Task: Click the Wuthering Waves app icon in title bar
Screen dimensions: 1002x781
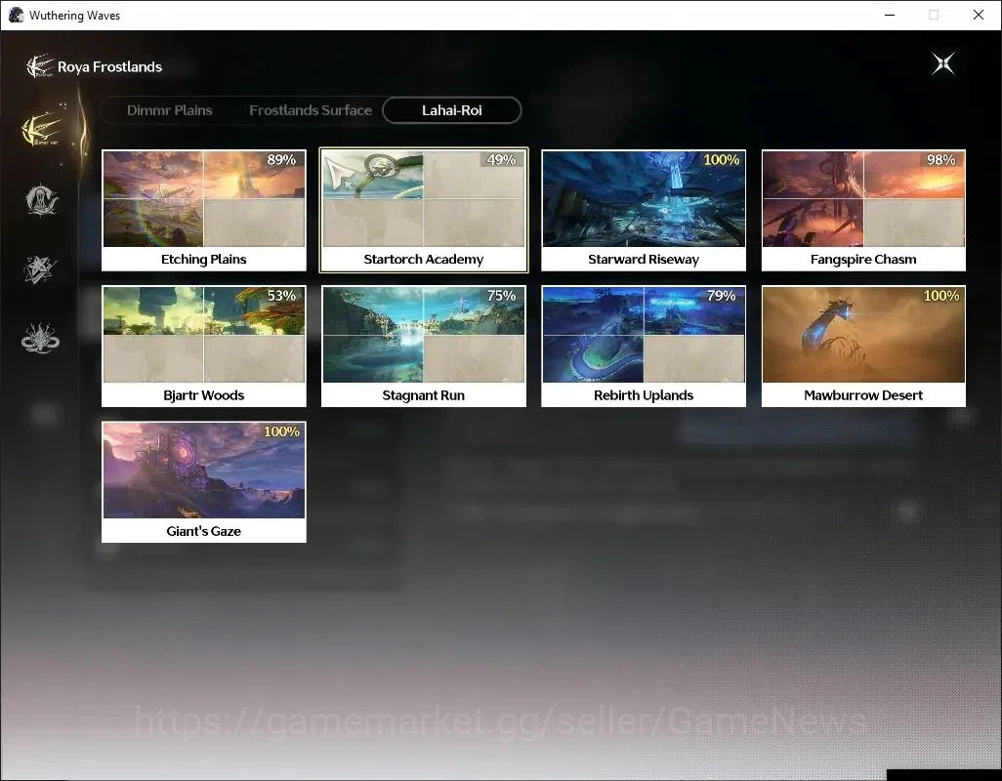Action: 16,15
